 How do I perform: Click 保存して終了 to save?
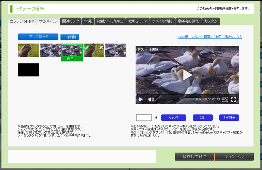[x=195, y=157]
